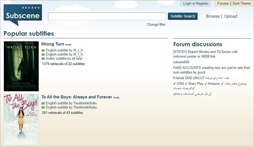Open the Change filter options

click(156, 25)
